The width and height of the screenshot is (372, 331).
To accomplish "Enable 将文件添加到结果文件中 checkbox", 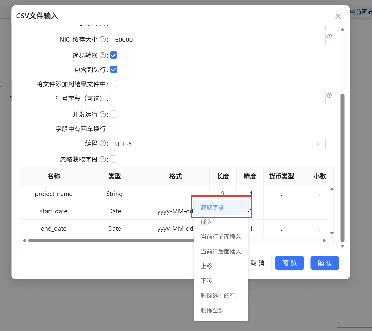I will click(x=114, y=84).
